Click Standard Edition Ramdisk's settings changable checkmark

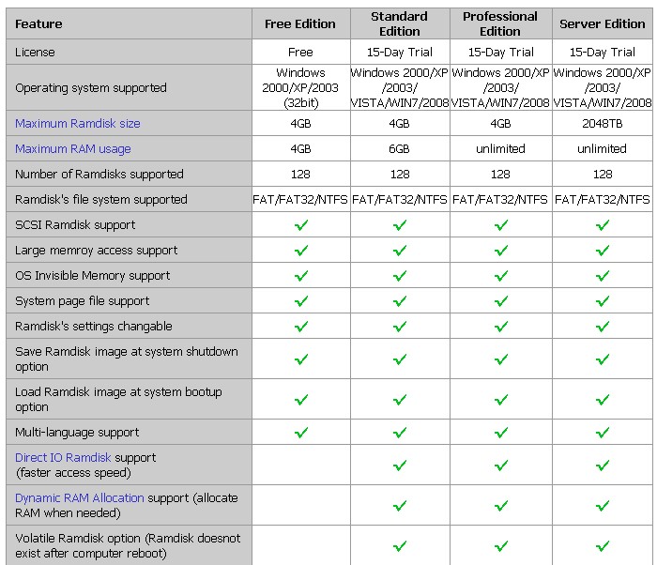coord(400,327)
